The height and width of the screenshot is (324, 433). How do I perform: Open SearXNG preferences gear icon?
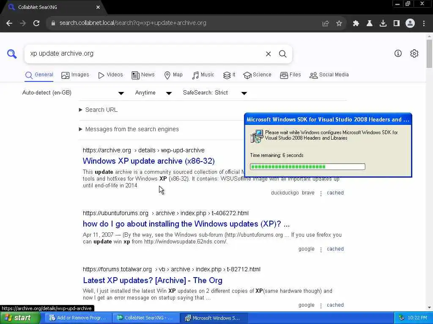(x=414, y=54)
